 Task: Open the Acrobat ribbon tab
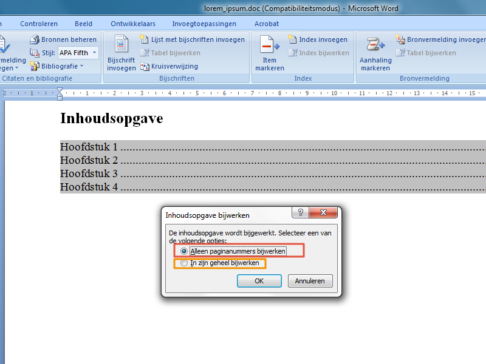pyautogui.click(x=267, y=24)
